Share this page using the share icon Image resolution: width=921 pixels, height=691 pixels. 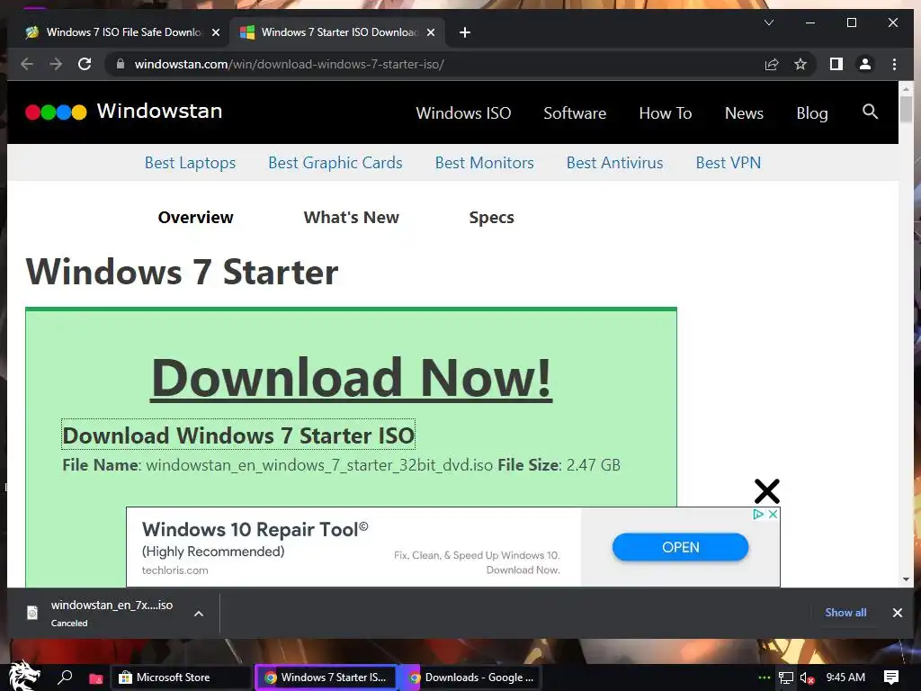[771, 64]
